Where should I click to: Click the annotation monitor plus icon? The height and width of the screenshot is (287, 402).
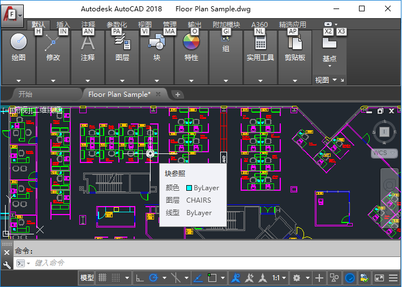319,278
